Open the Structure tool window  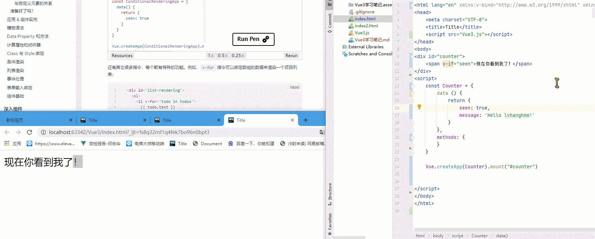point(330,194)
